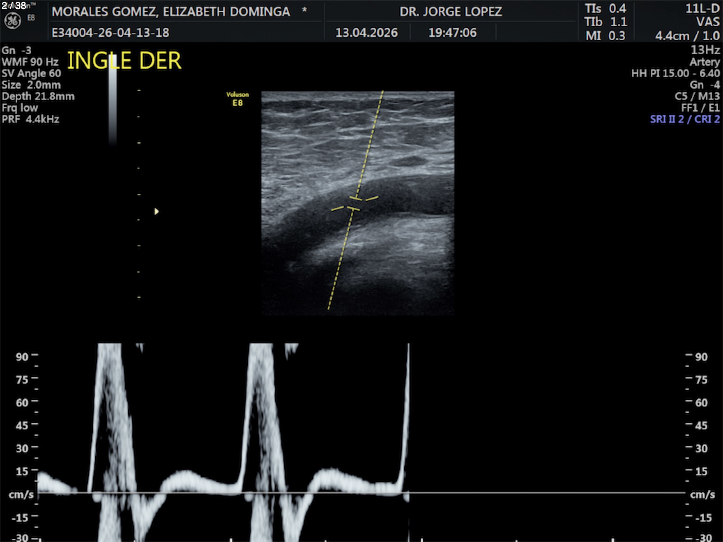Click the GE logo in the top-left corner
The height and width of the screenshot is (542, 723).
coord(12,21)
